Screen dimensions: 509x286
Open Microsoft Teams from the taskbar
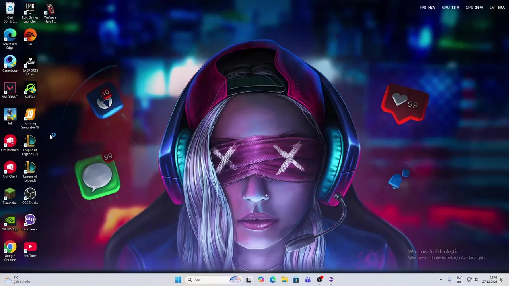tap(307, 280)
